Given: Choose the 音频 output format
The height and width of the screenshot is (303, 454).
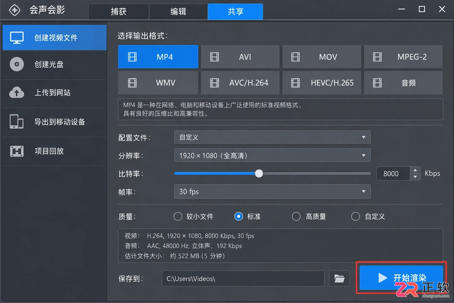Looking at the screenshot, I should (403, 83).
